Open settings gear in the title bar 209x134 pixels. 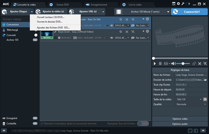point(178,4)
